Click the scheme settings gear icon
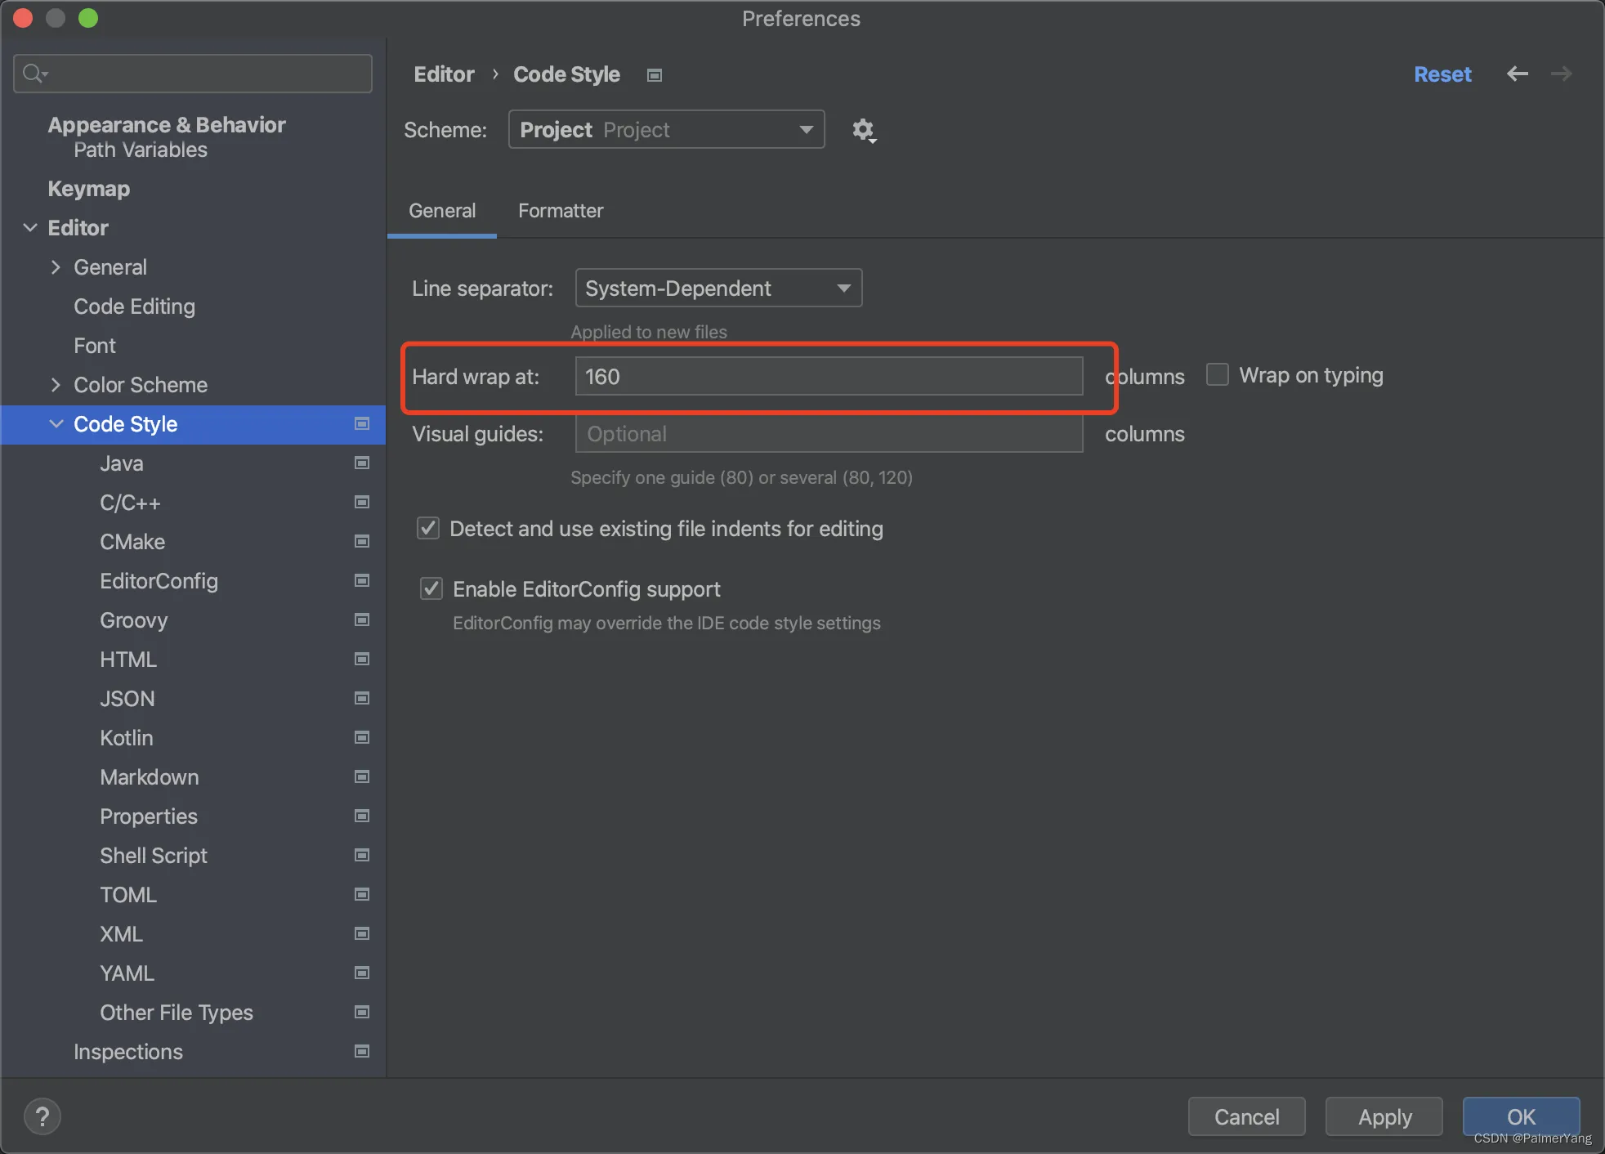The height and width of the screenshot is (1154, 1605). (x=864, y=130)
